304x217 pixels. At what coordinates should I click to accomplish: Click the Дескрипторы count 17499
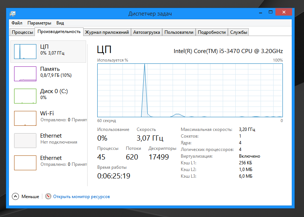[x=159, y=157]
